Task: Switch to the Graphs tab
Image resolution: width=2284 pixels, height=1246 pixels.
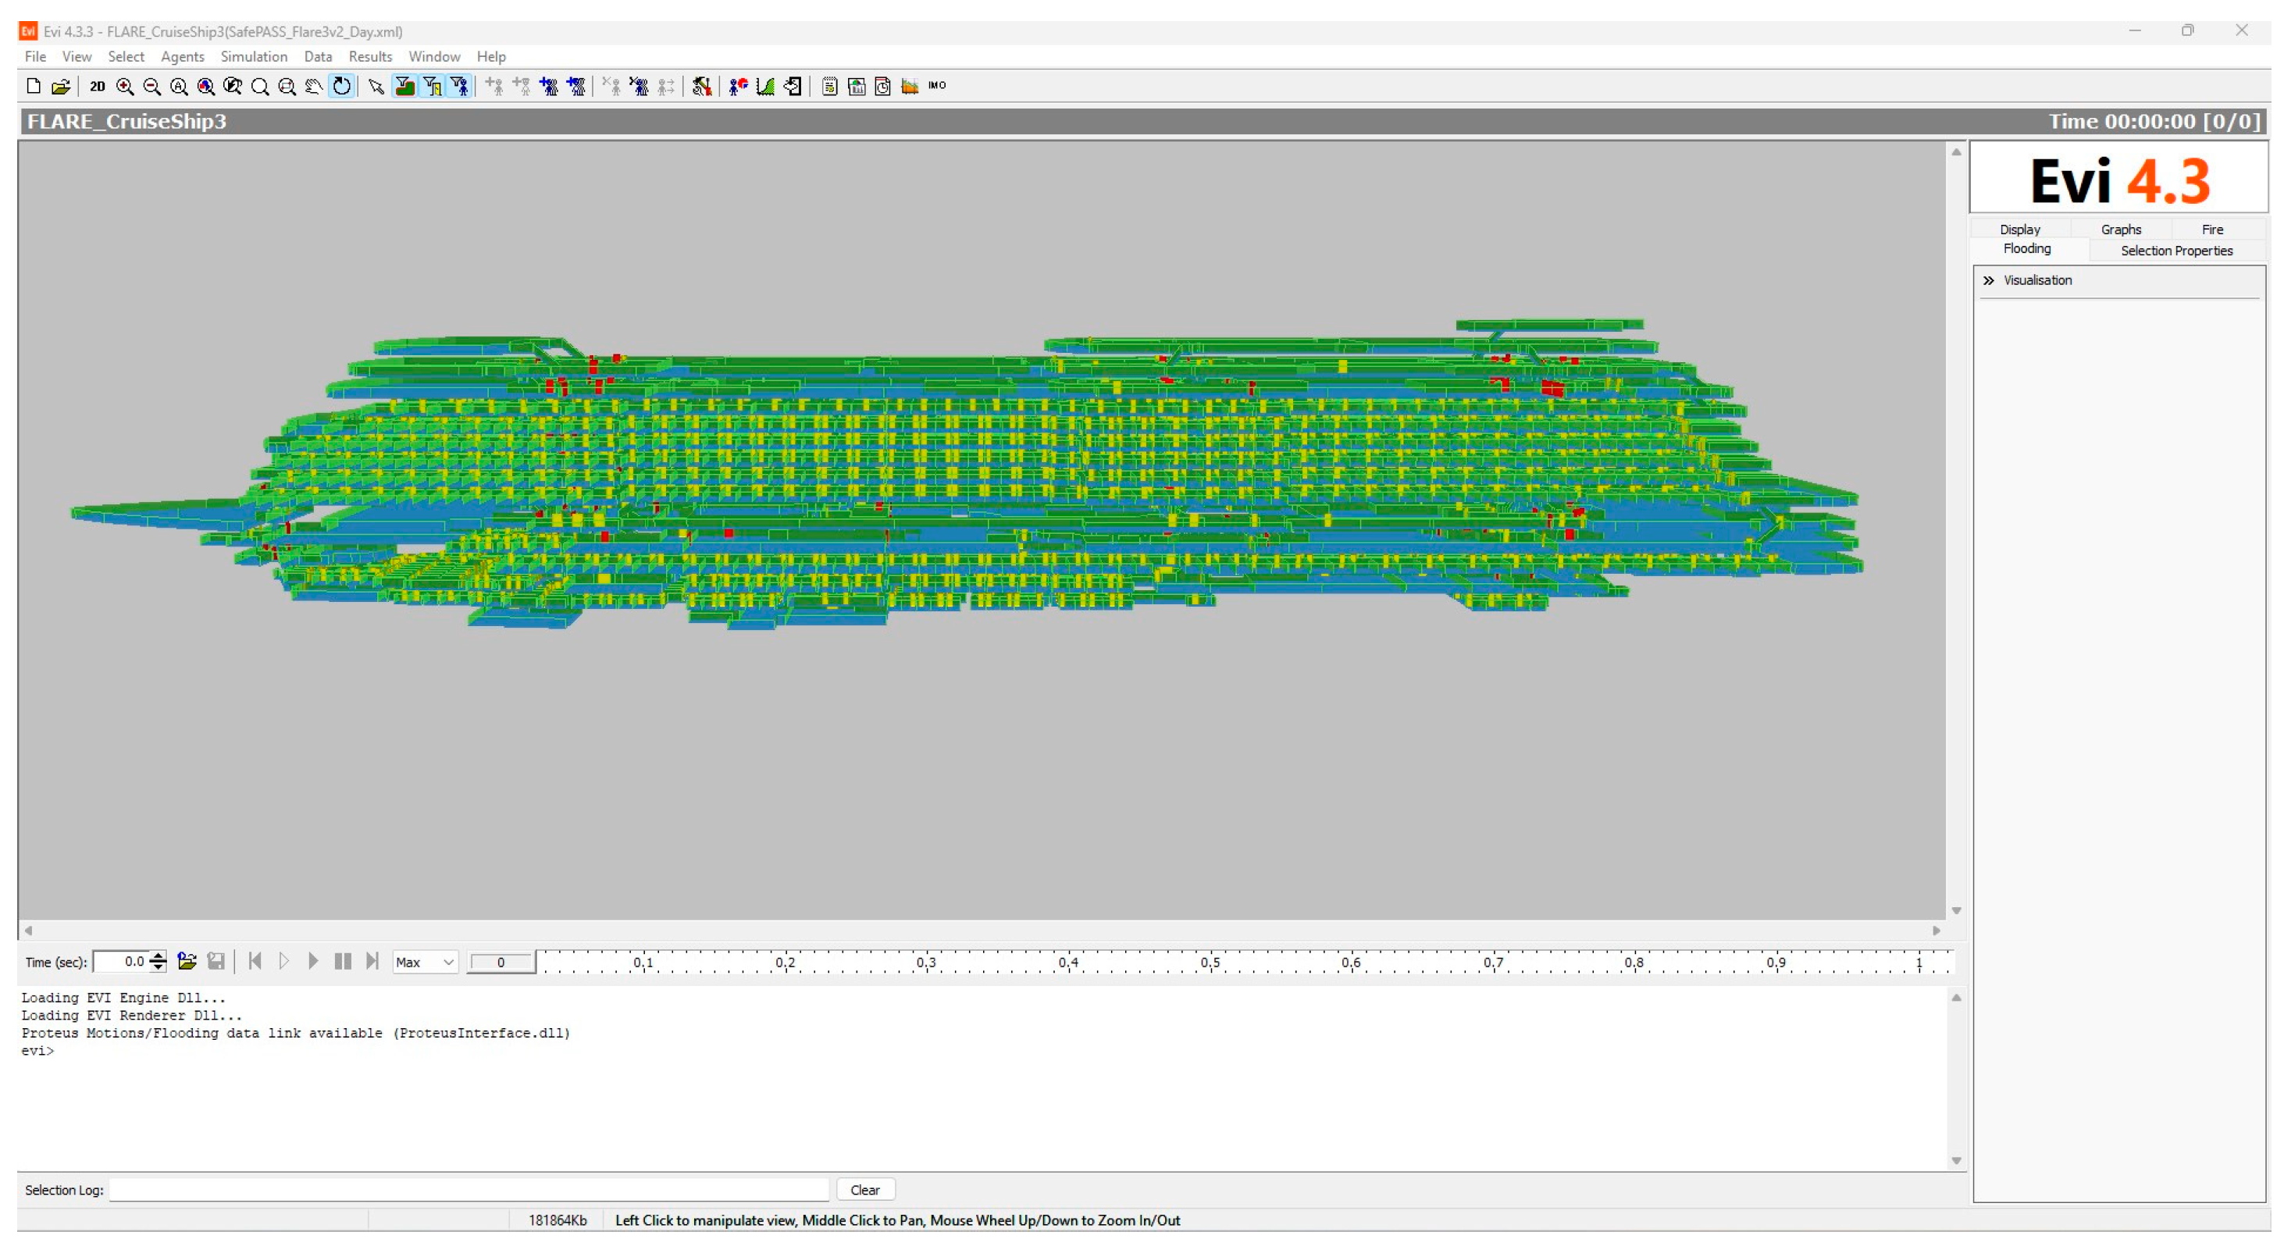Action: pyautogui.click(x=2120, y=230)
